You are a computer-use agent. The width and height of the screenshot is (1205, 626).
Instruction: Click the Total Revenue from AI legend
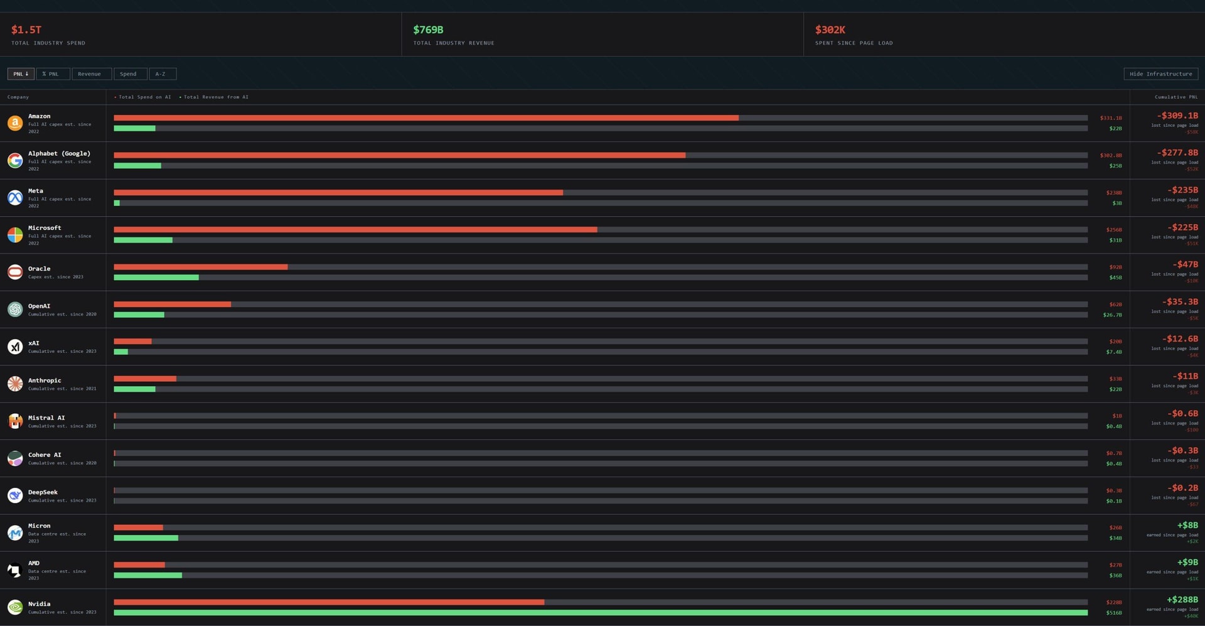coord(214,97)
